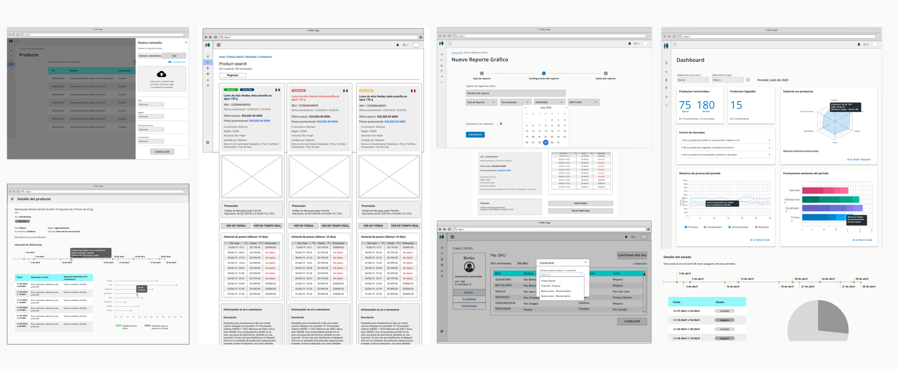Expand the E-commerce dropdown in Nueva consulta
The width and height of the screenshot is (897, 369).
151,141
